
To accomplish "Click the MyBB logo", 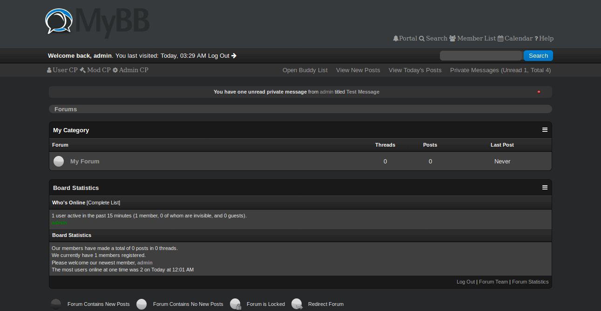I will point(97,22).
